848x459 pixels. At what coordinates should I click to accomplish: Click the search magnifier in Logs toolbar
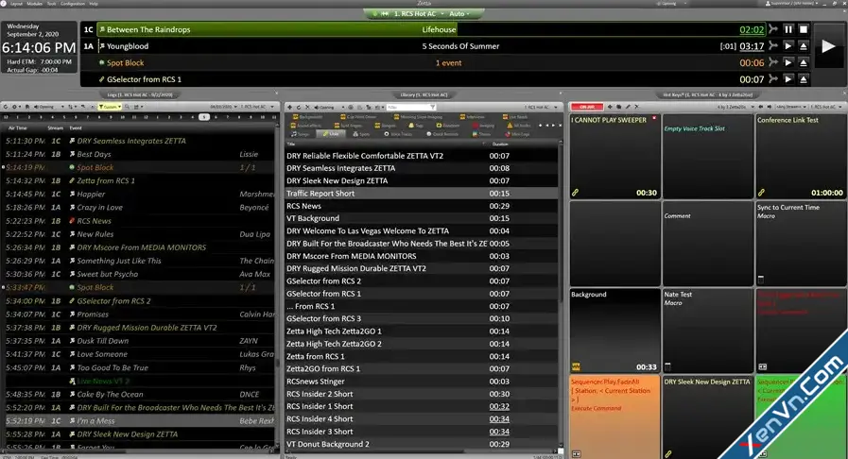[127, 107]
